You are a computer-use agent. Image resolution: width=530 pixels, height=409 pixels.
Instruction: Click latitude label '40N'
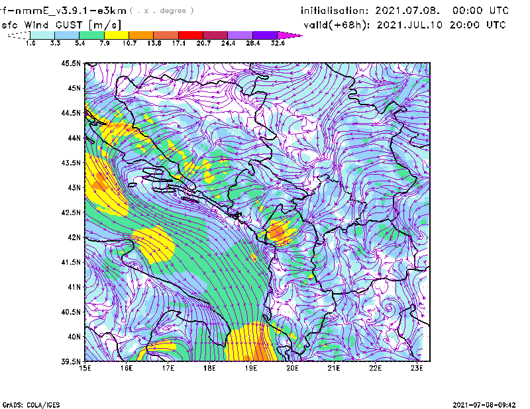[74, 336]
